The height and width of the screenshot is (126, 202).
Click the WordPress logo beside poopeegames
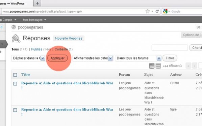click(14, 27)
